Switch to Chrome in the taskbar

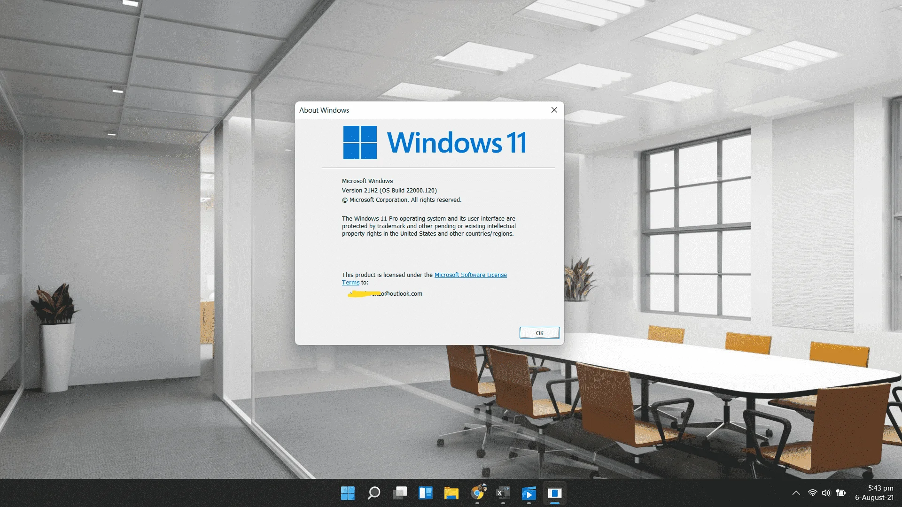[x=477, y=493]
